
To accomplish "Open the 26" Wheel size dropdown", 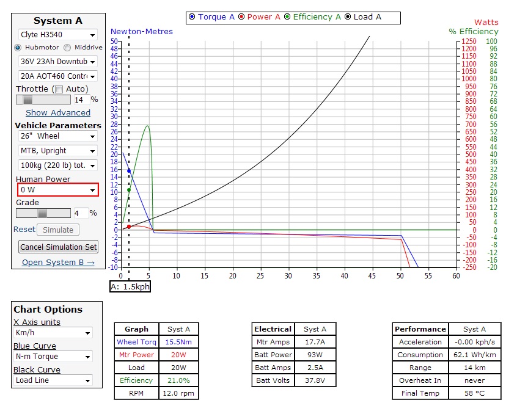I will (57, 136).
